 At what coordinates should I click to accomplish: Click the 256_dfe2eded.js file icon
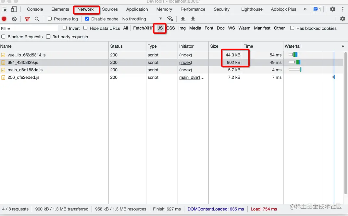(3, 78)
